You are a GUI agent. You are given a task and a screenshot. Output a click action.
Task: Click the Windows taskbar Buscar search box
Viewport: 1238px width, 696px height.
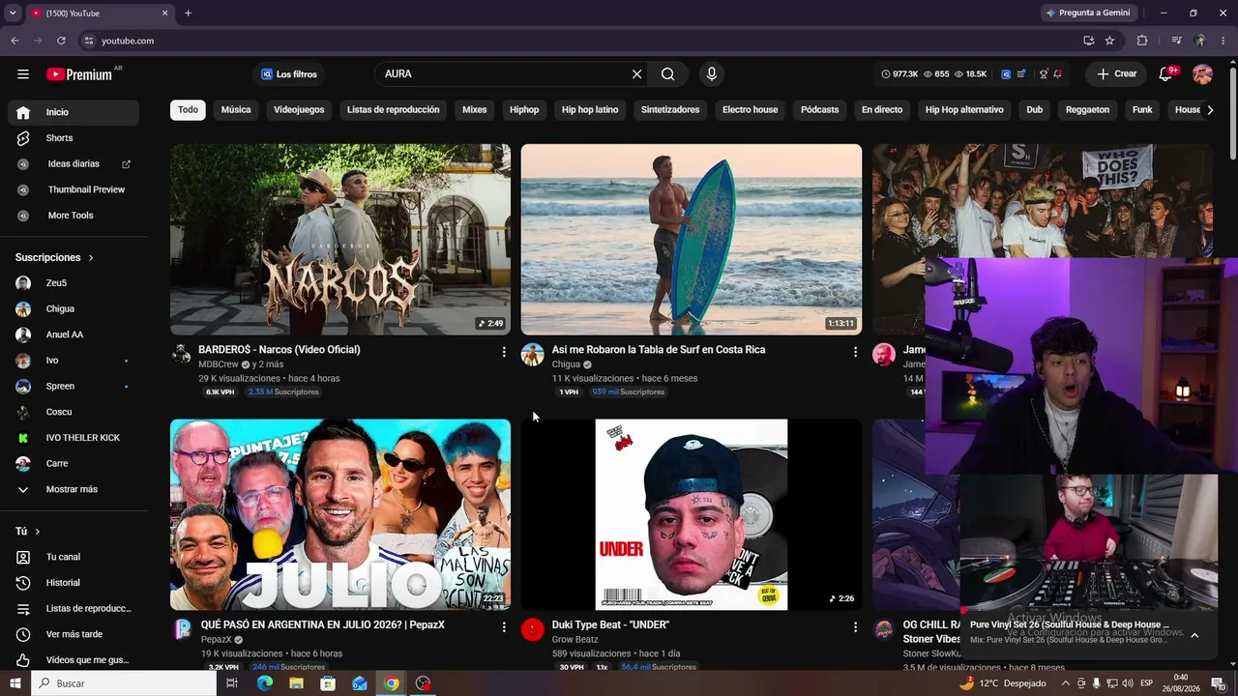coord(124,683)
